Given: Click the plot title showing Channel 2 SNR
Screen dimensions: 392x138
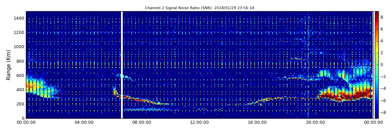Looking at the screenshot, I should (199, 8).
